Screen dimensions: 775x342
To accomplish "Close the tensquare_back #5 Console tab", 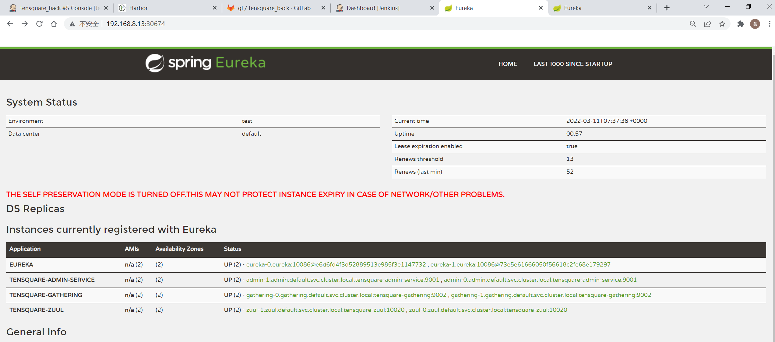I will point(106,8).
